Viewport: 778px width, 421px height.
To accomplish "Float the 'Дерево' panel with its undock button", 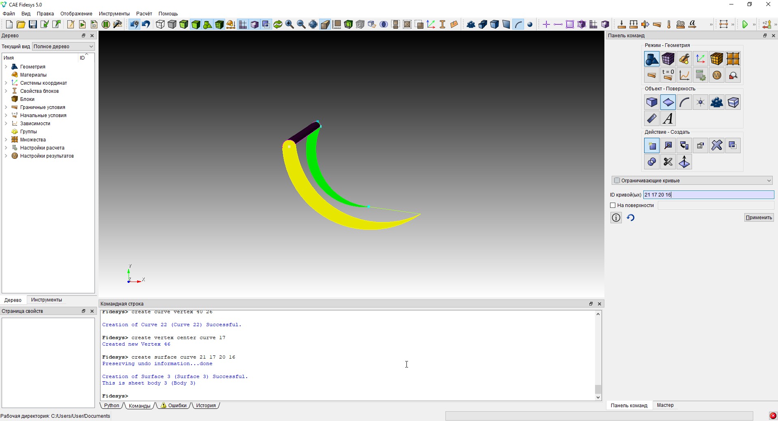I will click(x=84, y=35).
